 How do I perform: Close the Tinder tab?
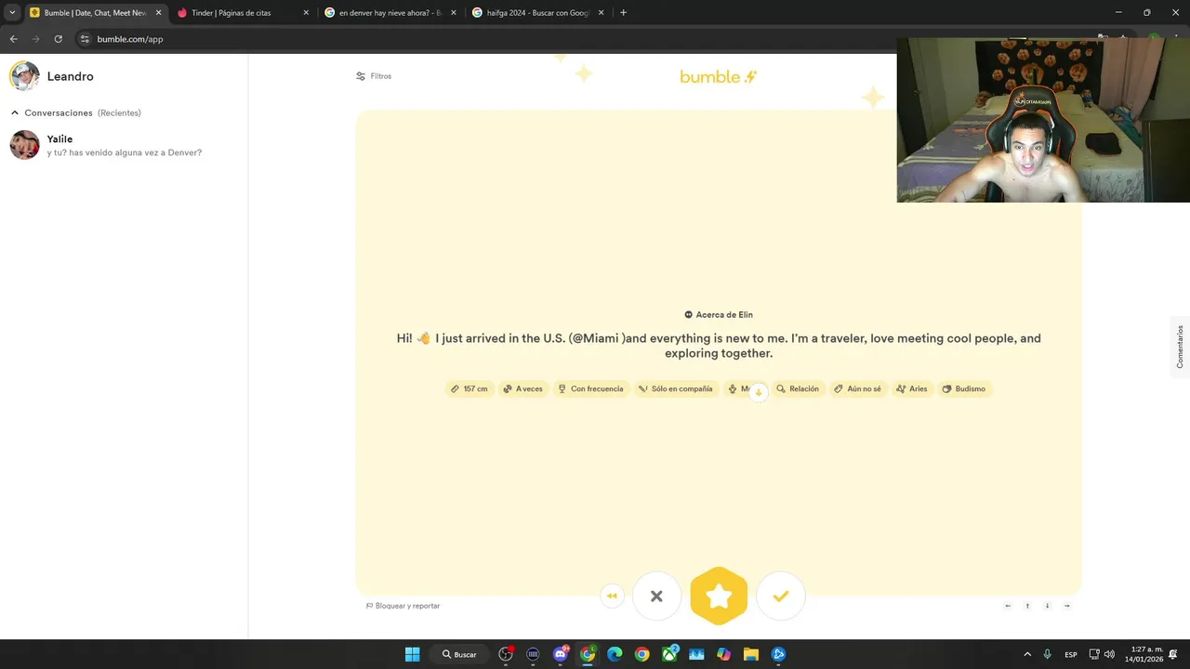tap(305, 13)
